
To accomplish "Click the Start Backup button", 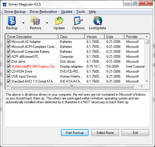I will pyautogui.click(x=75, y=132).
